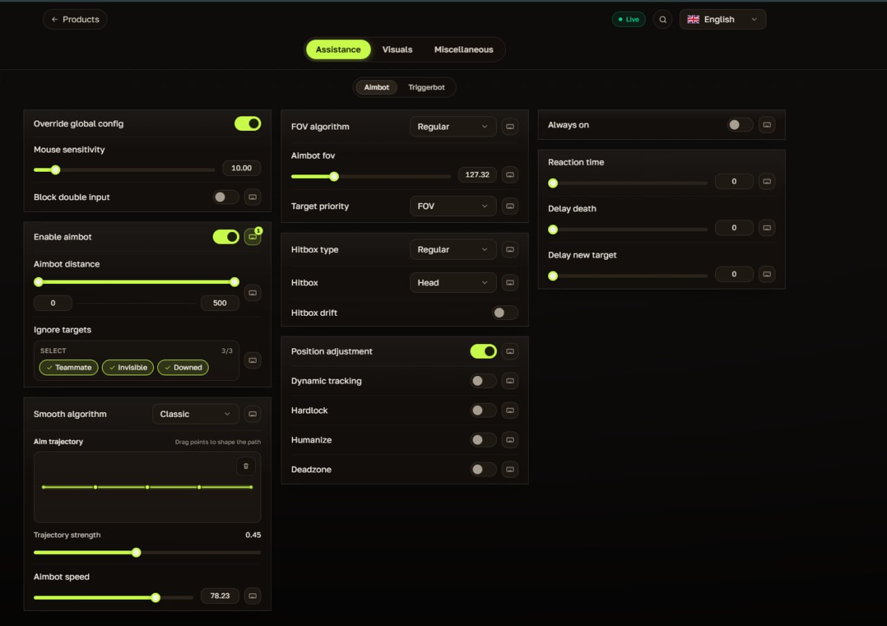The width and height of the screenshot is (887, 626).
Task: Open the keybind icon for Aimbot distance
Action: click(253, 293)
